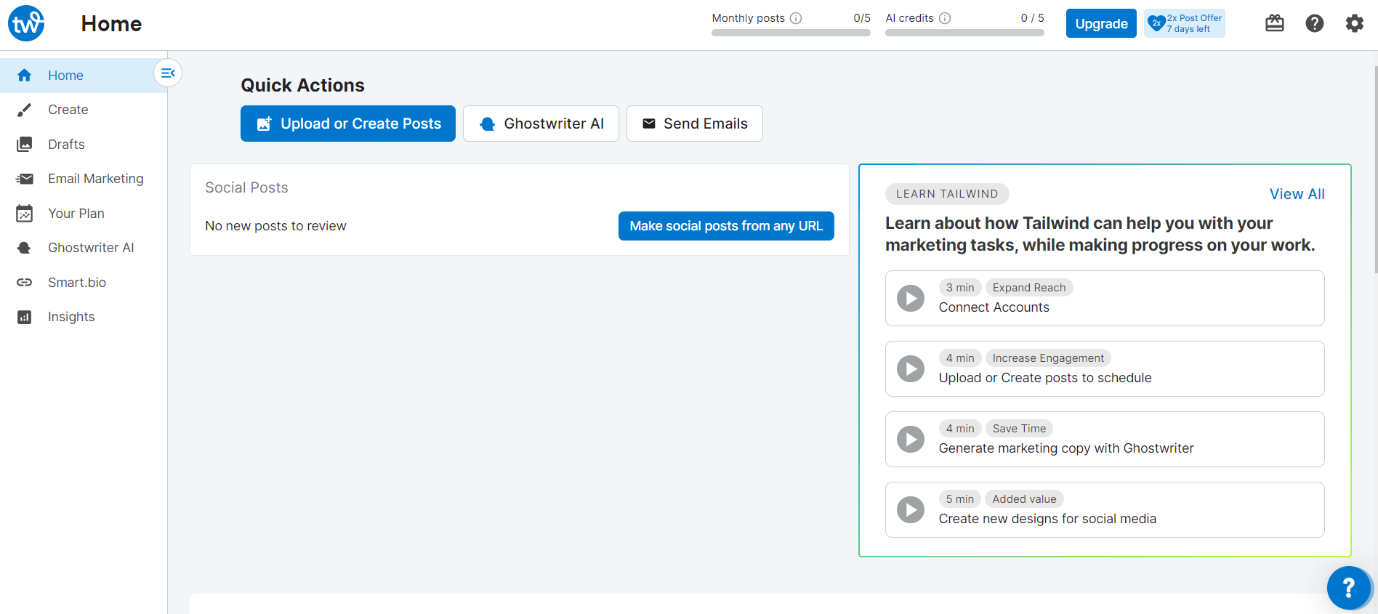This screenshot has height=614, width=1378.
Task: Open Ghostwriter AI in the sidebar
Action: [x=84, y=248]
